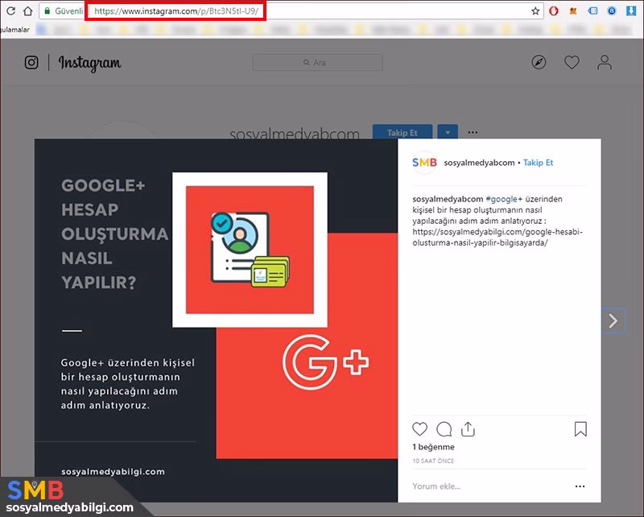Click the comment speech bubble icon

pyautogui.click(x=444, y=429)
